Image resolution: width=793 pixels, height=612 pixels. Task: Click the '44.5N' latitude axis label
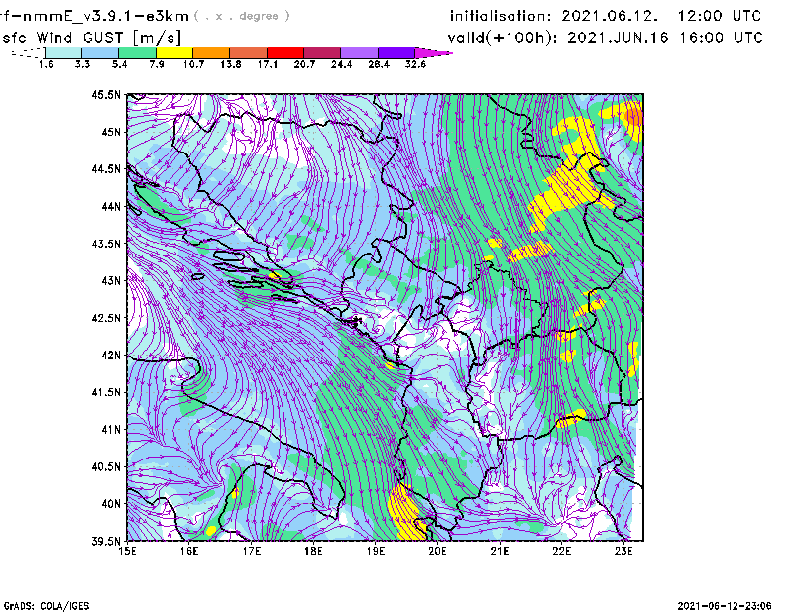[106, 168]
